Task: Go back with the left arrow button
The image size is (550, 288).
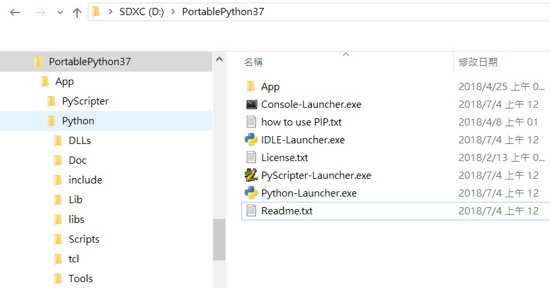Action: coord(15,12)
